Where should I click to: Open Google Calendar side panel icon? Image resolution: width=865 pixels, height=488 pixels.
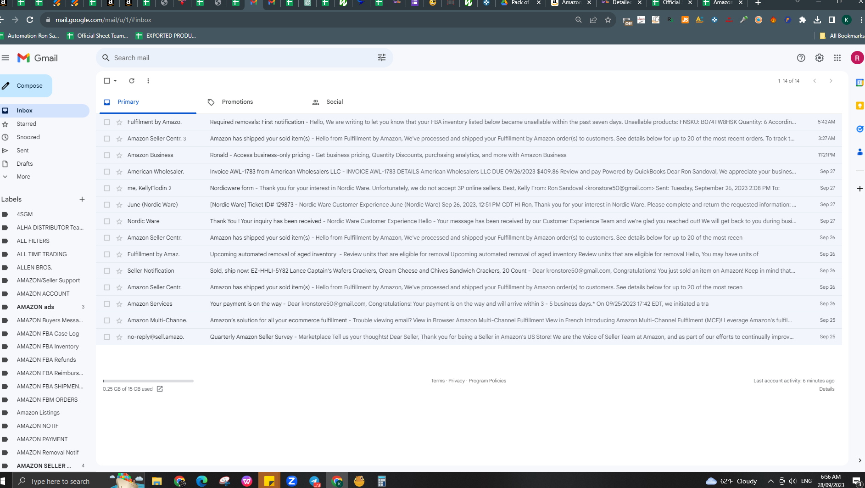[859, 83]
